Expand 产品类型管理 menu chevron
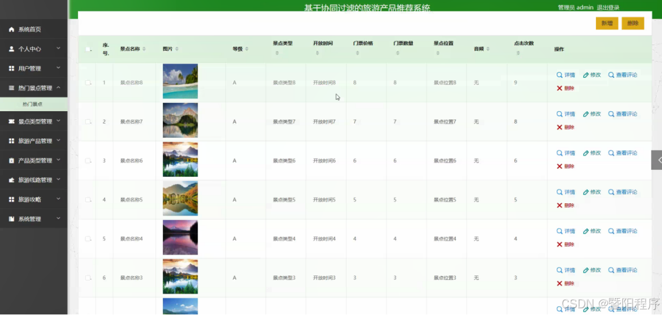Image resolution: width=662 pixels, height=315 pixels. (58, 160)
